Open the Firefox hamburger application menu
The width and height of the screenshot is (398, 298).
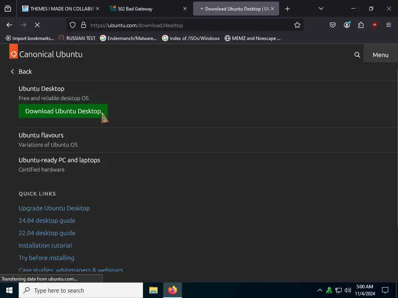point(388,25)
